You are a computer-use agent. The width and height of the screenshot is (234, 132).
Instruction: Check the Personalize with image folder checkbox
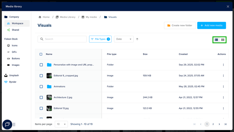[41, 65]
